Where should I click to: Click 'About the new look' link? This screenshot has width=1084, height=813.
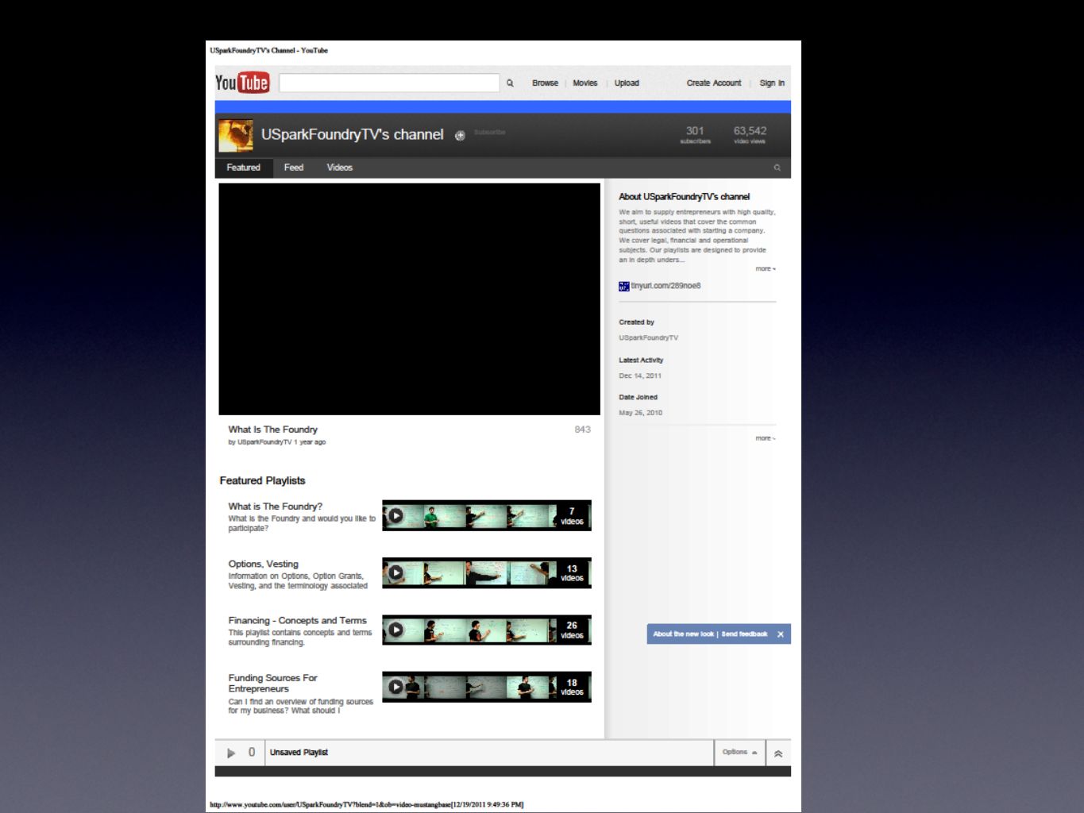coord(683,634)
